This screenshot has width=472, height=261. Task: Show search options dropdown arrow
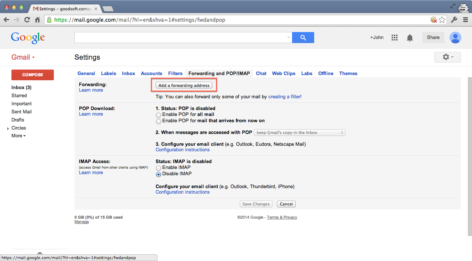(288, 38)
